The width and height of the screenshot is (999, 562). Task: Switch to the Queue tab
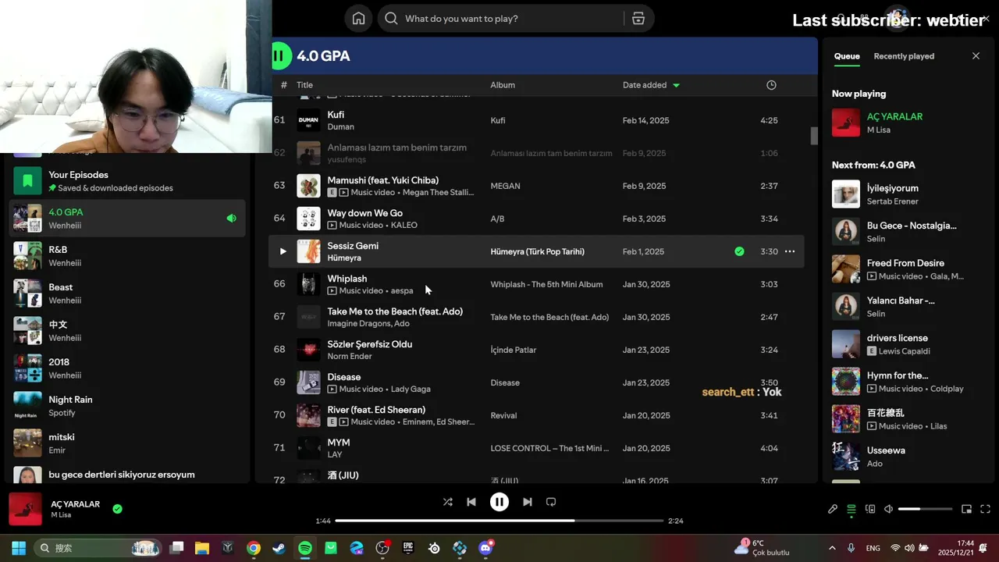847,56
